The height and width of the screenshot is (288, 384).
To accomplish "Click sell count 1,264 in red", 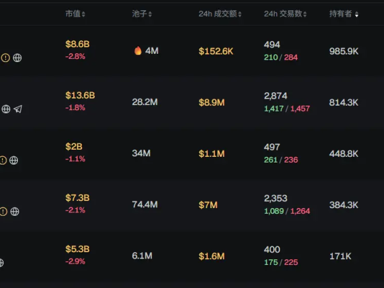I will coord(300,211).
